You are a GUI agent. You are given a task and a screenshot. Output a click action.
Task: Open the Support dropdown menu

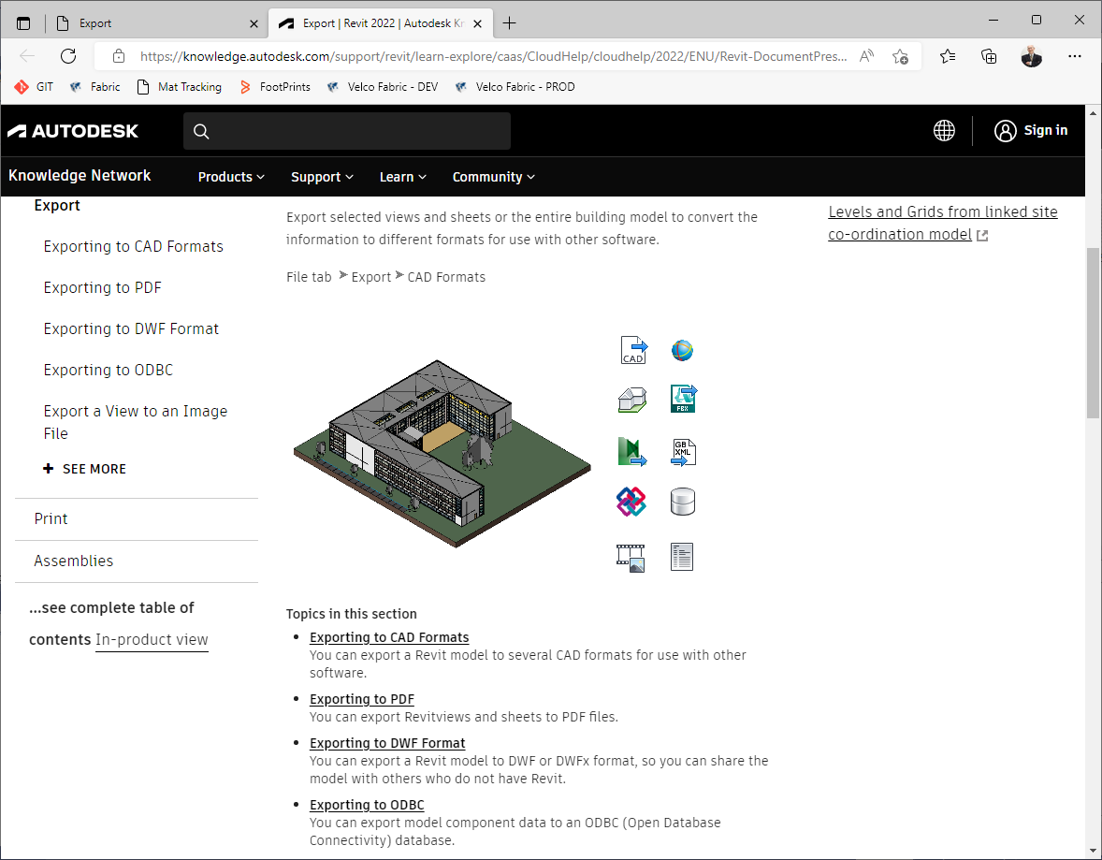point(322,177)
